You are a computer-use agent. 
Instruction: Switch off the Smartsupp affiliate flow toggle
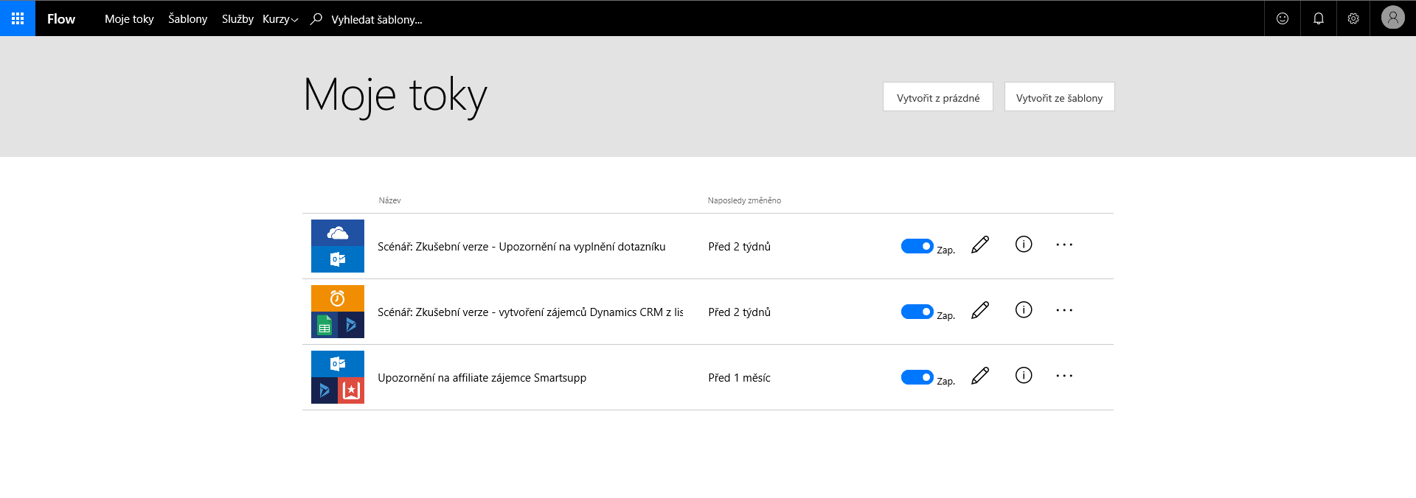pyautogui.click(x=917, y=377)
